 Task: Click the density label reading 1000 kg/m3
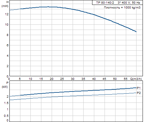[122, 8]
